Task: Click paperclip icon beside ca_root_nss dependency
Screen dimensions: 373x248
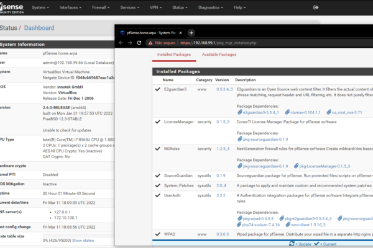Action: pos(329,112)
